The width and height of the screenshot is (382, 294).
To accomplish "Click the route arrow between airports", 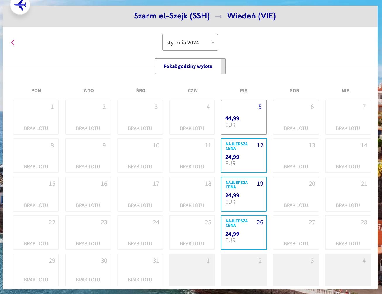I will pos(218,16).
